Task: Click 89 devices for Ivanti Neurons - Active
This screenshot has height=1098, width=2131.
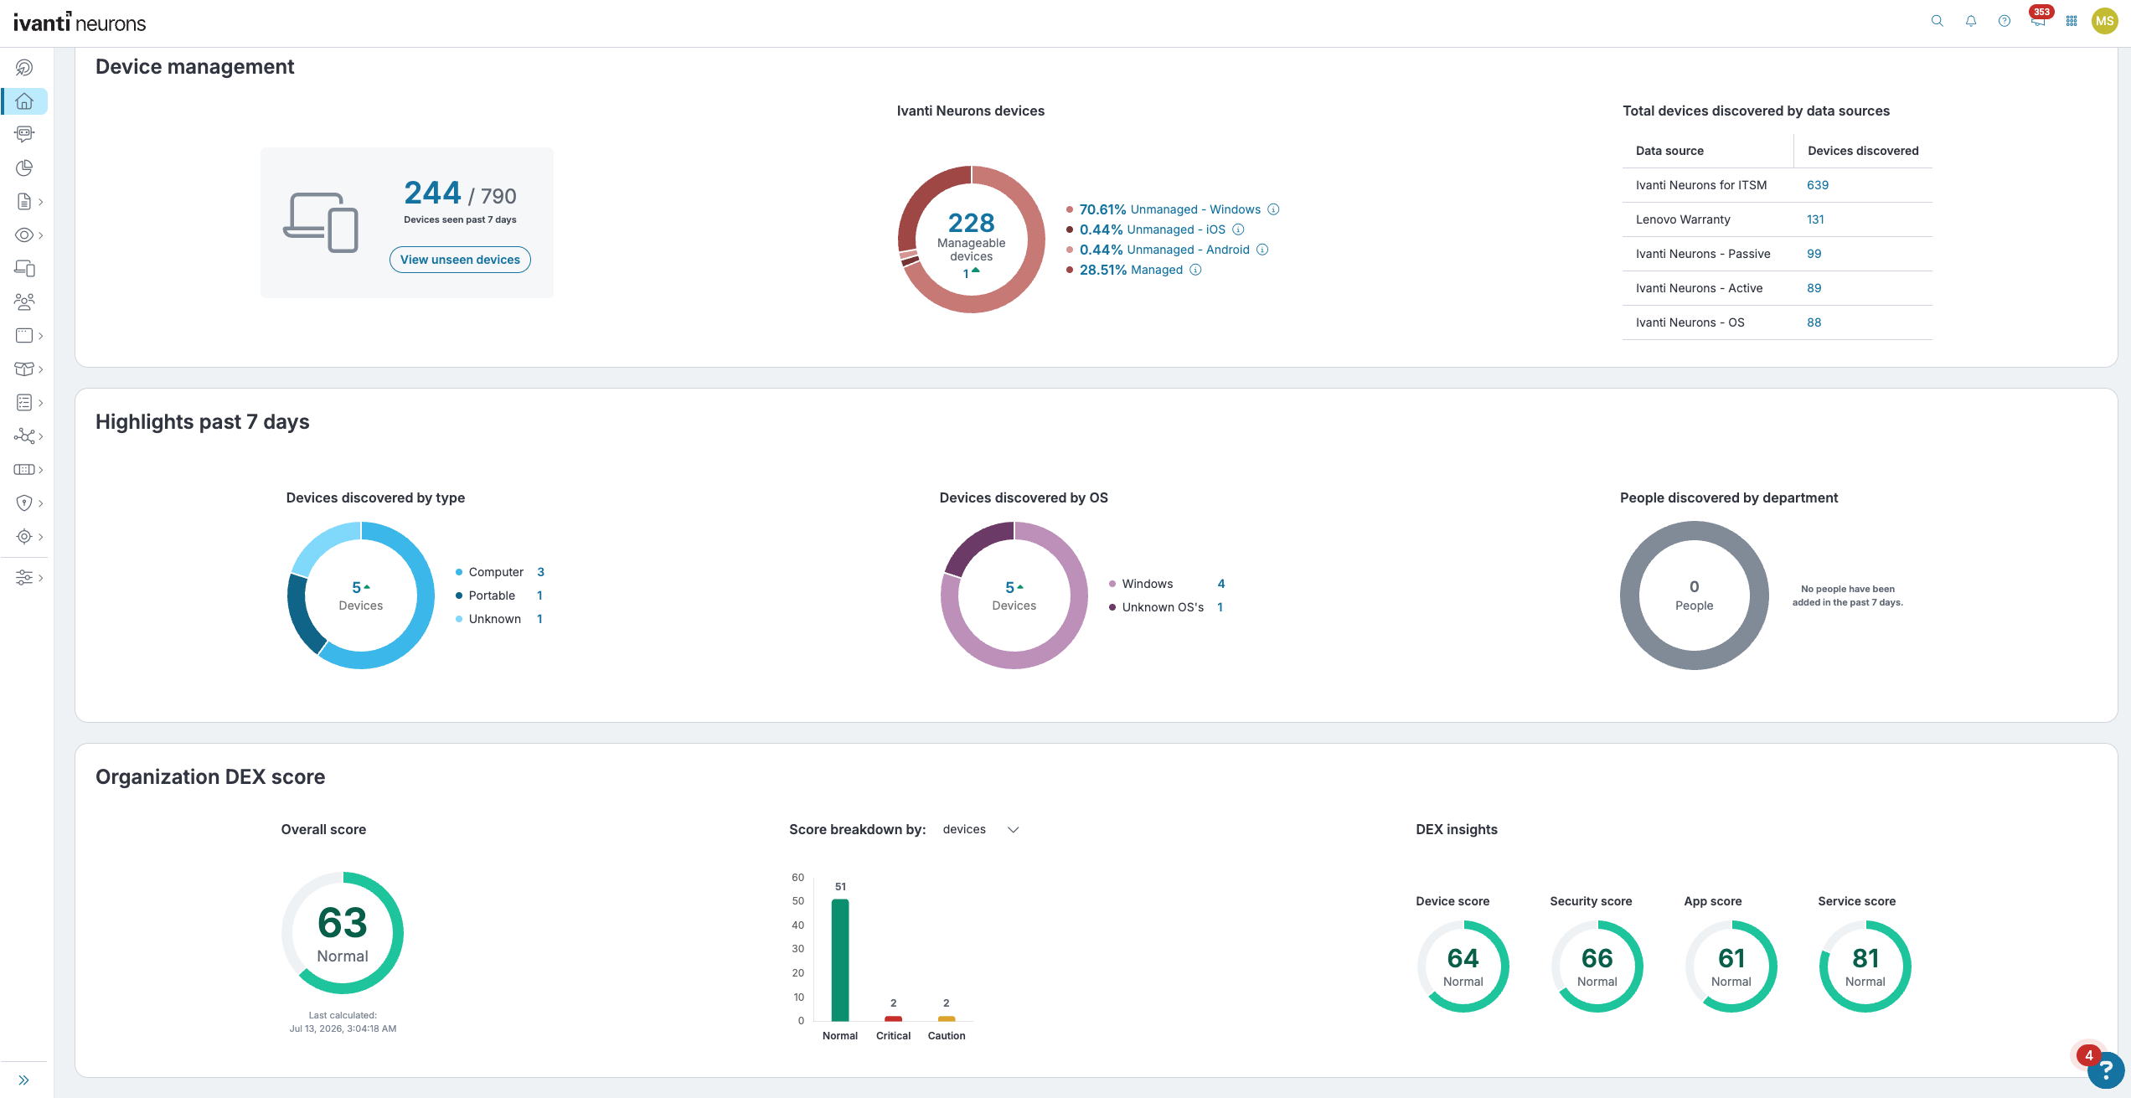Action: (1814, 288)
